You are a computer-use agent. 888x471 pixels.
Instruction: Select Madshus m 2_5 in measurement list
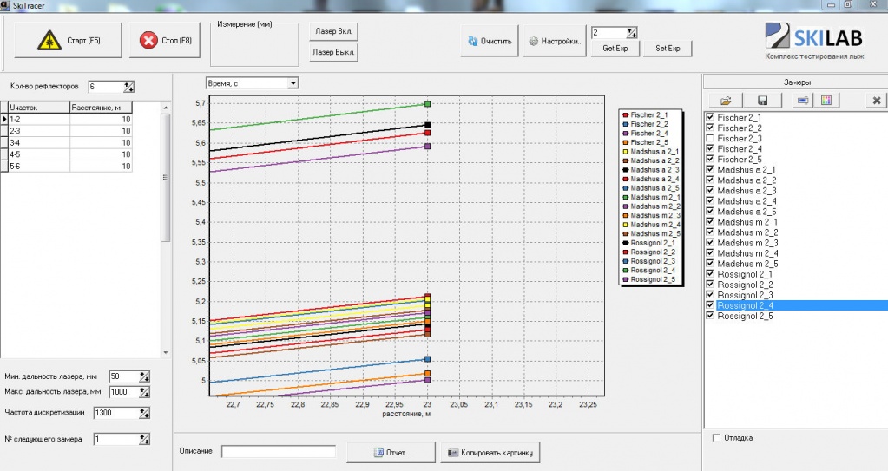pyautogui.click(x=747, y=263)
